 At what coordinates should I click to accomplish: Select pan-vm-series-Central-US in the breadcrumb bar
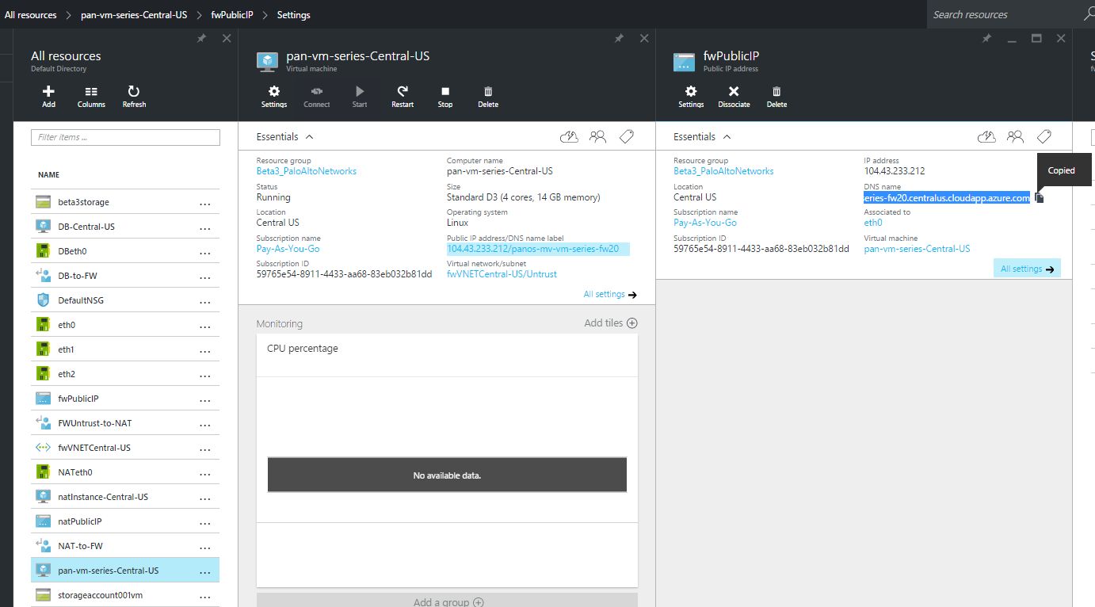pos(134,15)
